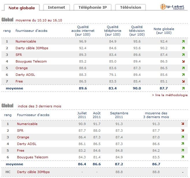Click the SFR provider name in weekly table
The height and width of the screenshot is (178, 190).
19,55
